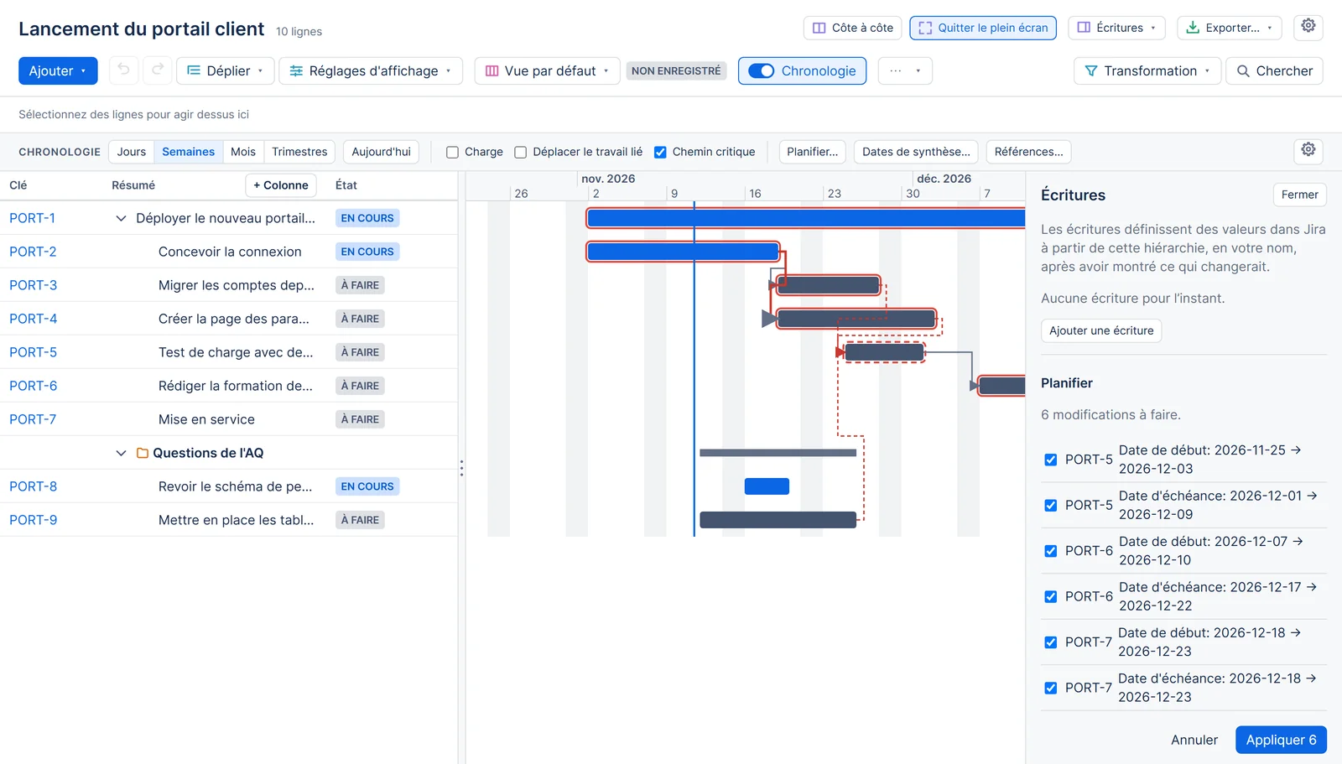
Task: Uncheck the Chemin critique checkbox
Action: 660,152
